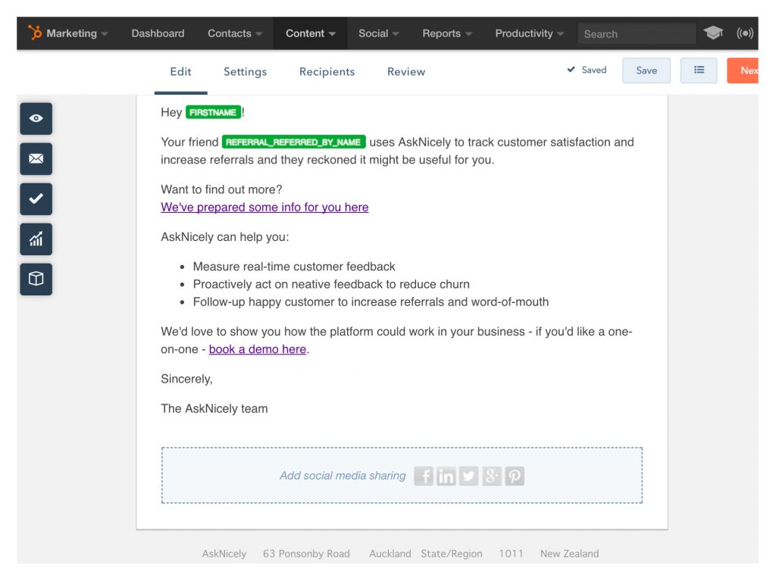
Task: Go to the Dashboard menu item
Action: point(158,33)
